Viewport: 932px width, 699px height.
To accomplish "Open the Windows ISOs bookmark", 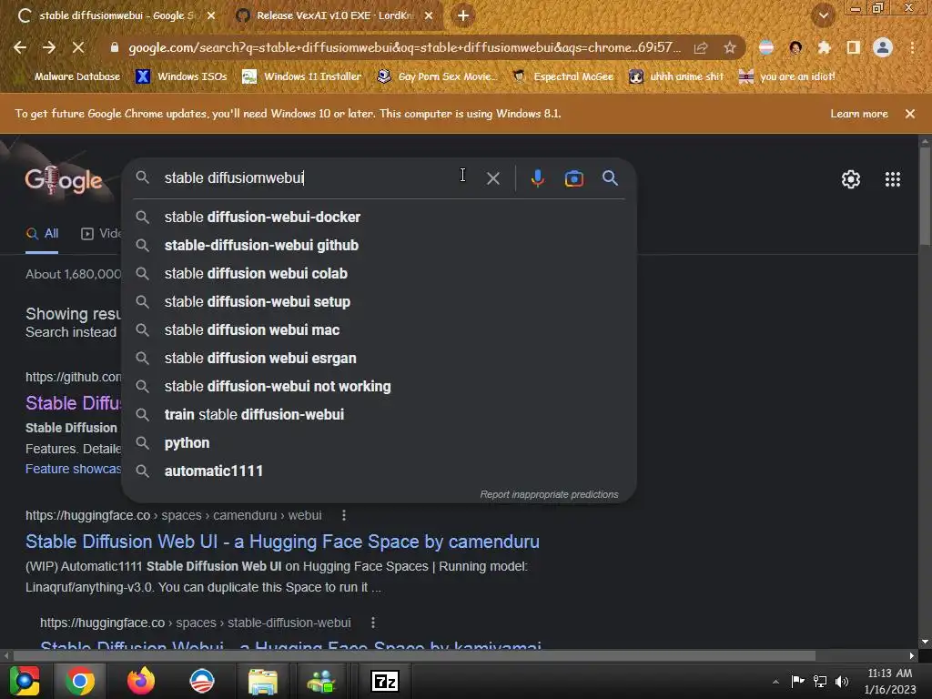I will (182, 76).
